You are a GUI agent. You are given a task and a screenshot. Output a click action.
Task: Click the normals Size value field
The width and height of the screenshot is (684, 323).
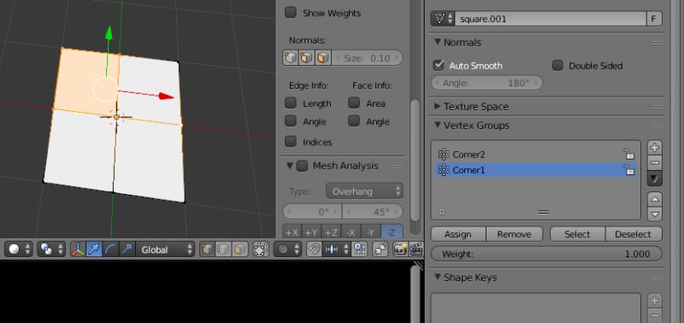[367, 57]
